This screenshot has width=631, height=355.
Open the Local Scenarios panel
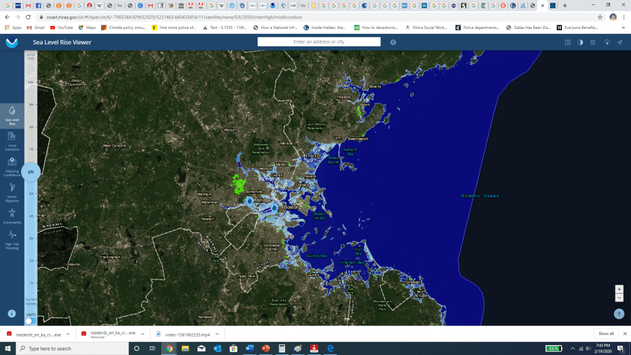[12, 141]
